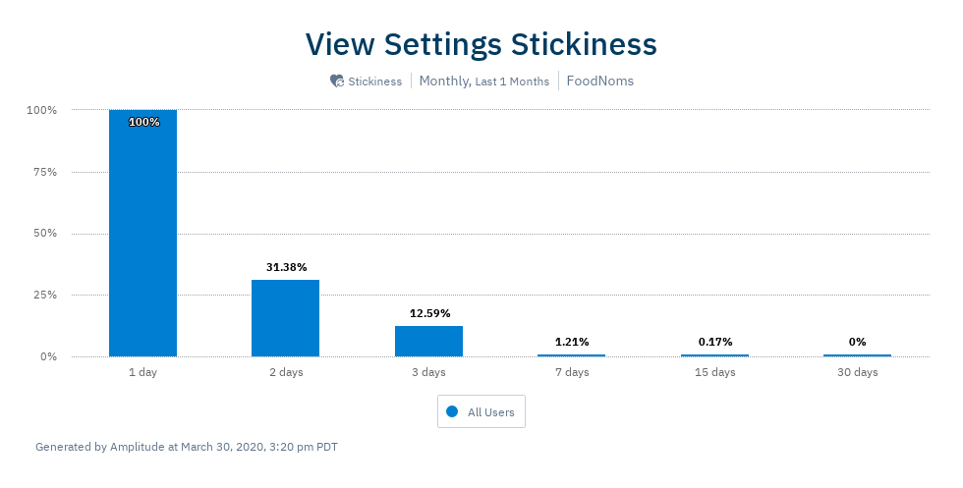This screenshot has width=963, height=488.
Task: Click the 31.38% data label
Action: click(x=287, y=267)
